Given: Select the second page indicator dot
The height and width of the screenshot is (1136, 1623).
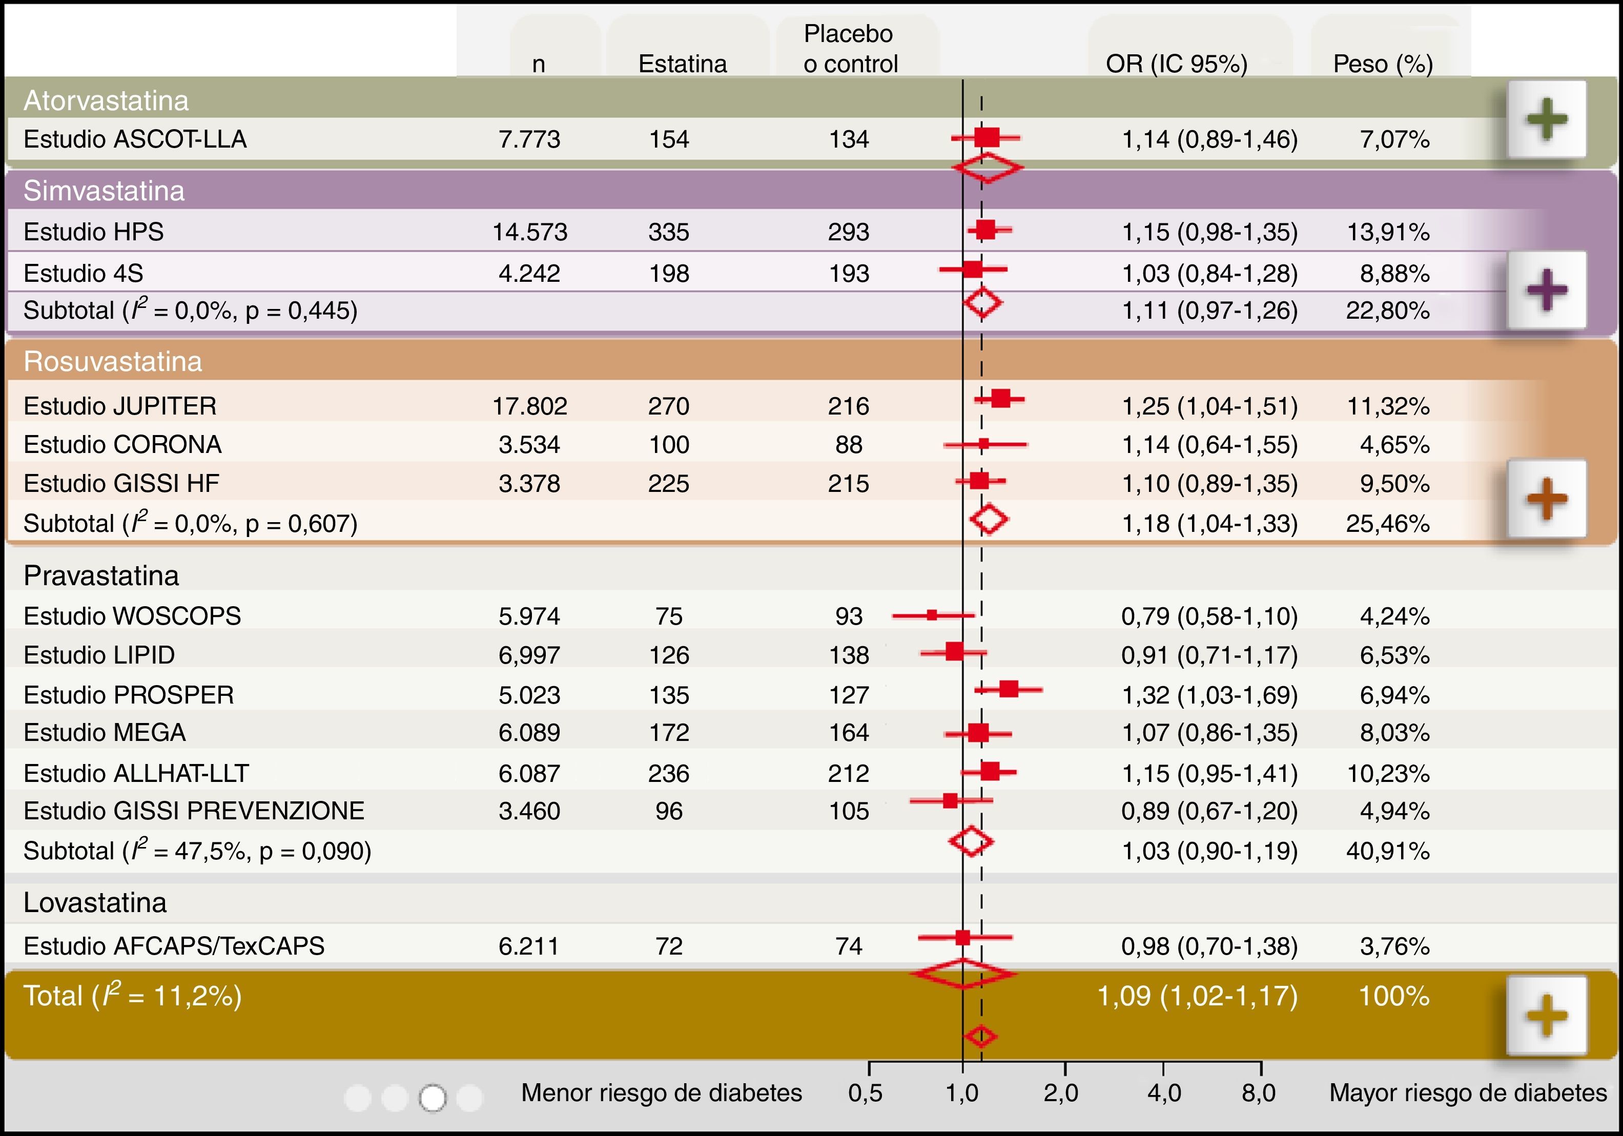Looking at the screenshot, I should [x=395, y=1098].
